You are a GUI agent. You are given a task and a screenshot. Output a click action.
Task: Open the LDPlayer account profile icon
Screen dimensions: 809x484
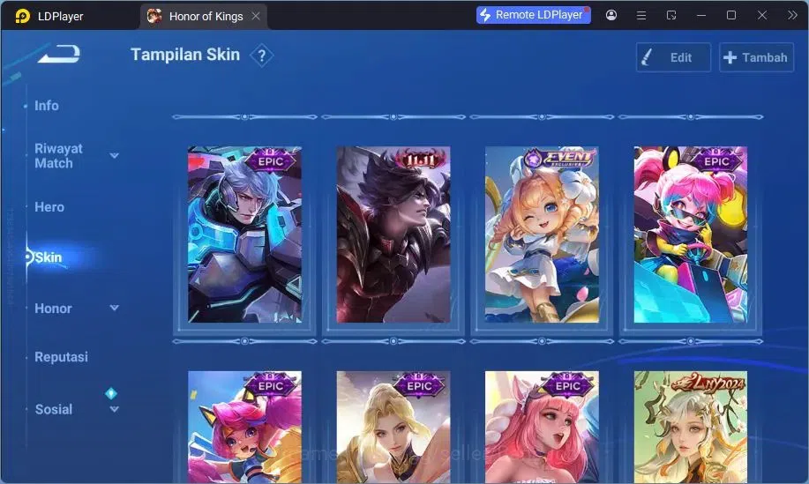[611, 15]
